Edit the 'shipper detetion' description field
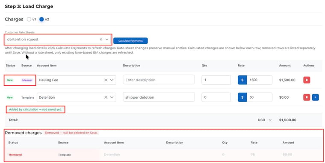This screenshot has height=163, width=325. [159, 97]
